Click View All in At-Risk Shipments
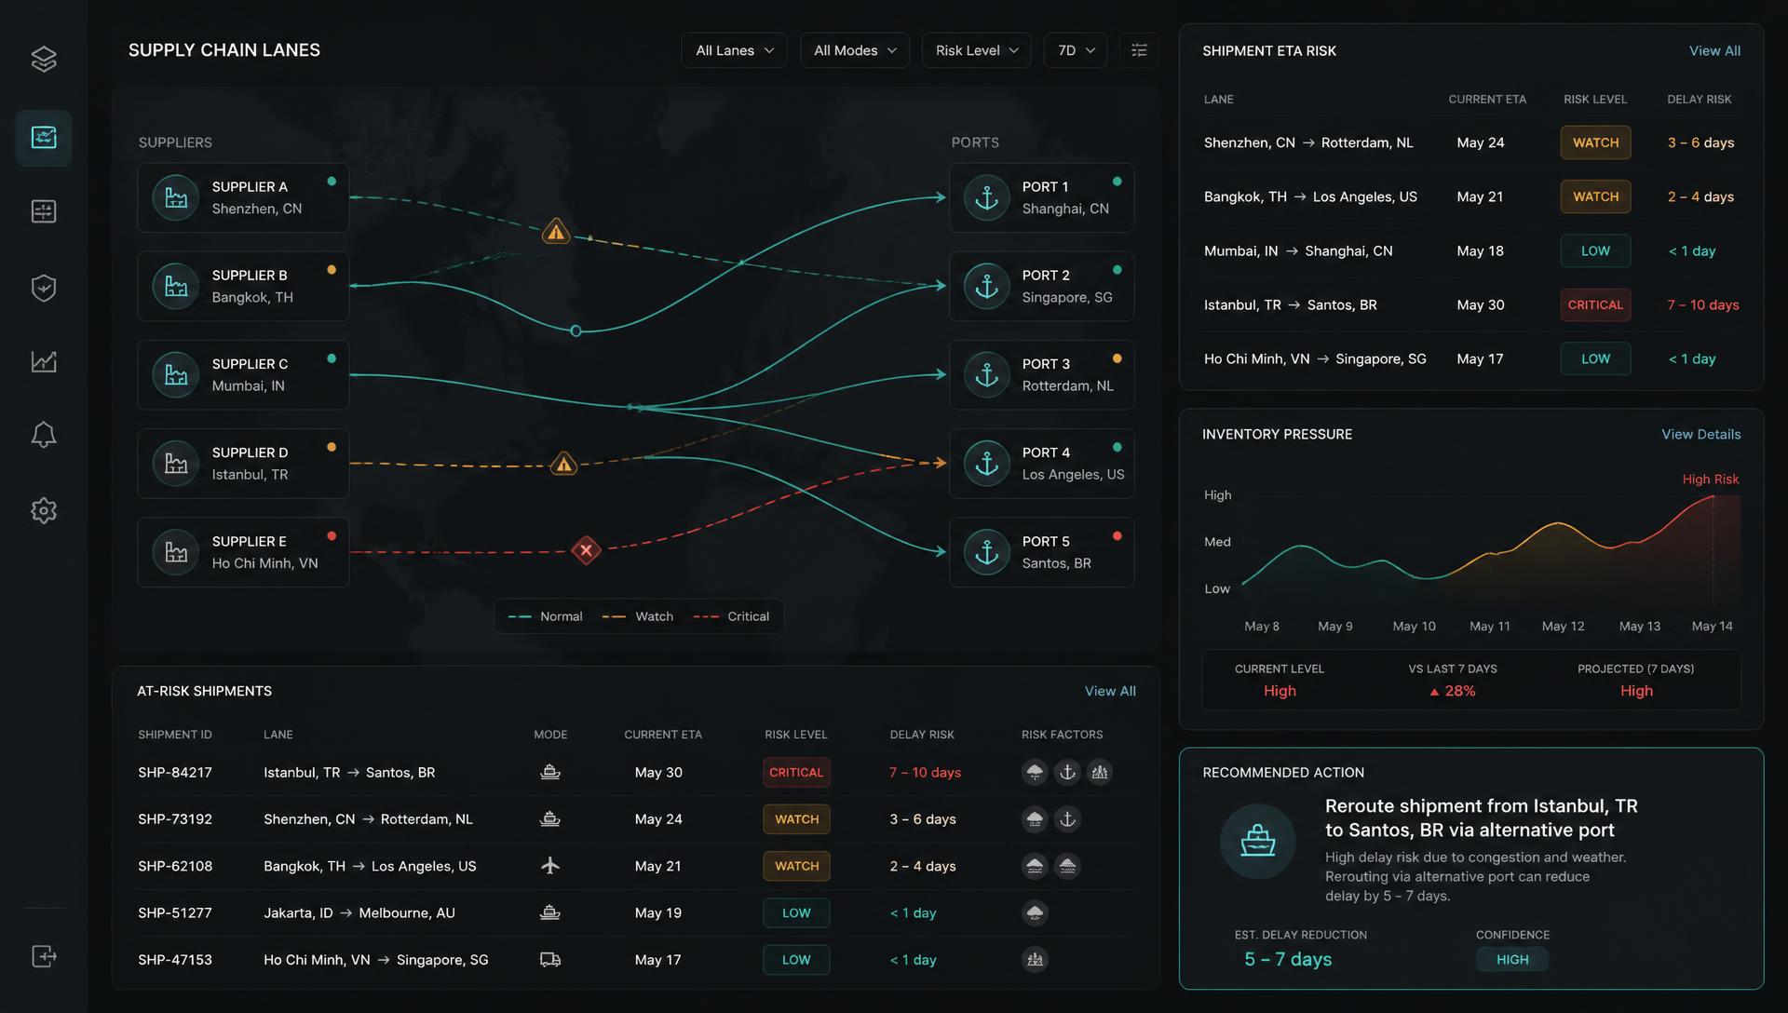The height and width of the screenshot is (1013, 1788). (1110, 691)
